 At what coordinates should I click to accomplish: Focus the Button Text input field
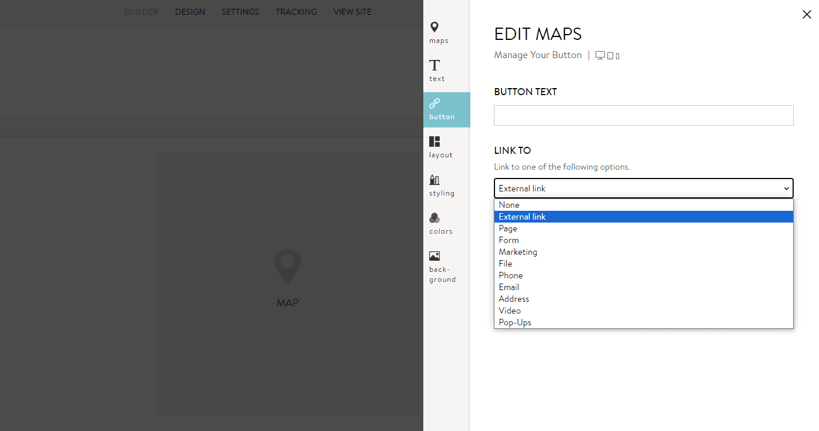644,115
